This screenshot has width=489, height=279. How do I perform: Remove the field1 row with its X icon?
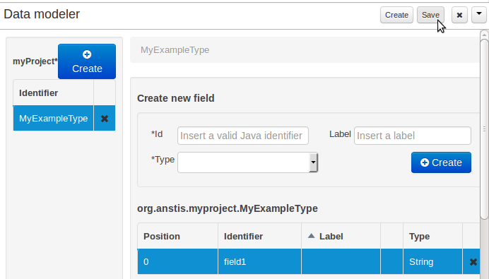pyautogui.click(x=473, y=262)
